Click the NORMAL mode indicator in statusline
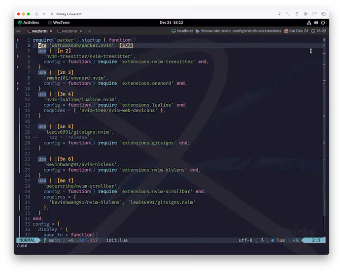This screenshot has width=343, height=273. point(27,240)
